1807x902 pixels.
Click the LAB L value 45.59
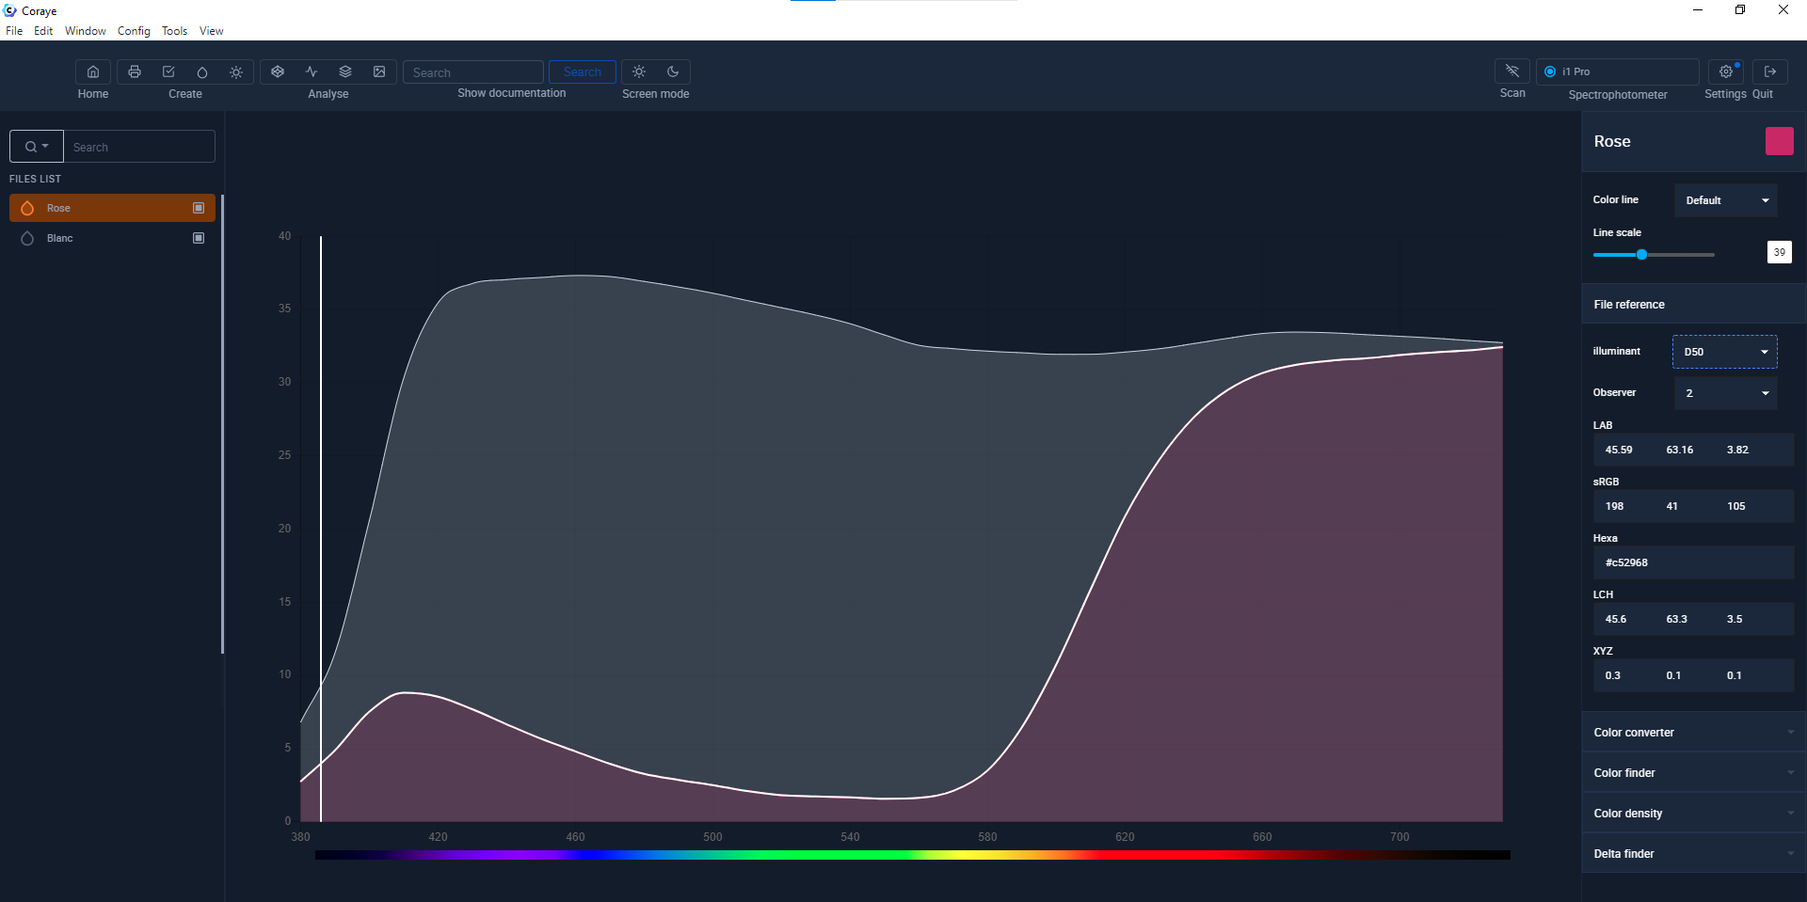click(x=1619, y=450)
